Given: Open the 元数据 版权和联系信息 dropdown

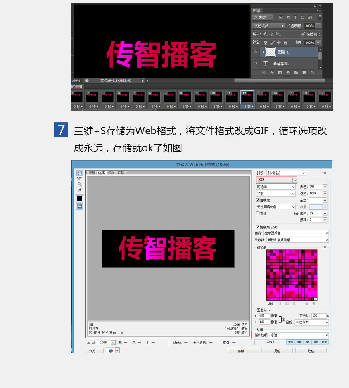Looking at the screenshot, I should tap(297, 240).
